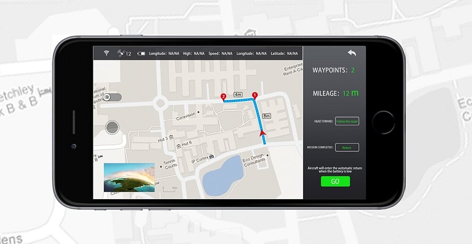Open the camera preview thumbnail
This screenshot has width=472, height=244.
(129, 177)
